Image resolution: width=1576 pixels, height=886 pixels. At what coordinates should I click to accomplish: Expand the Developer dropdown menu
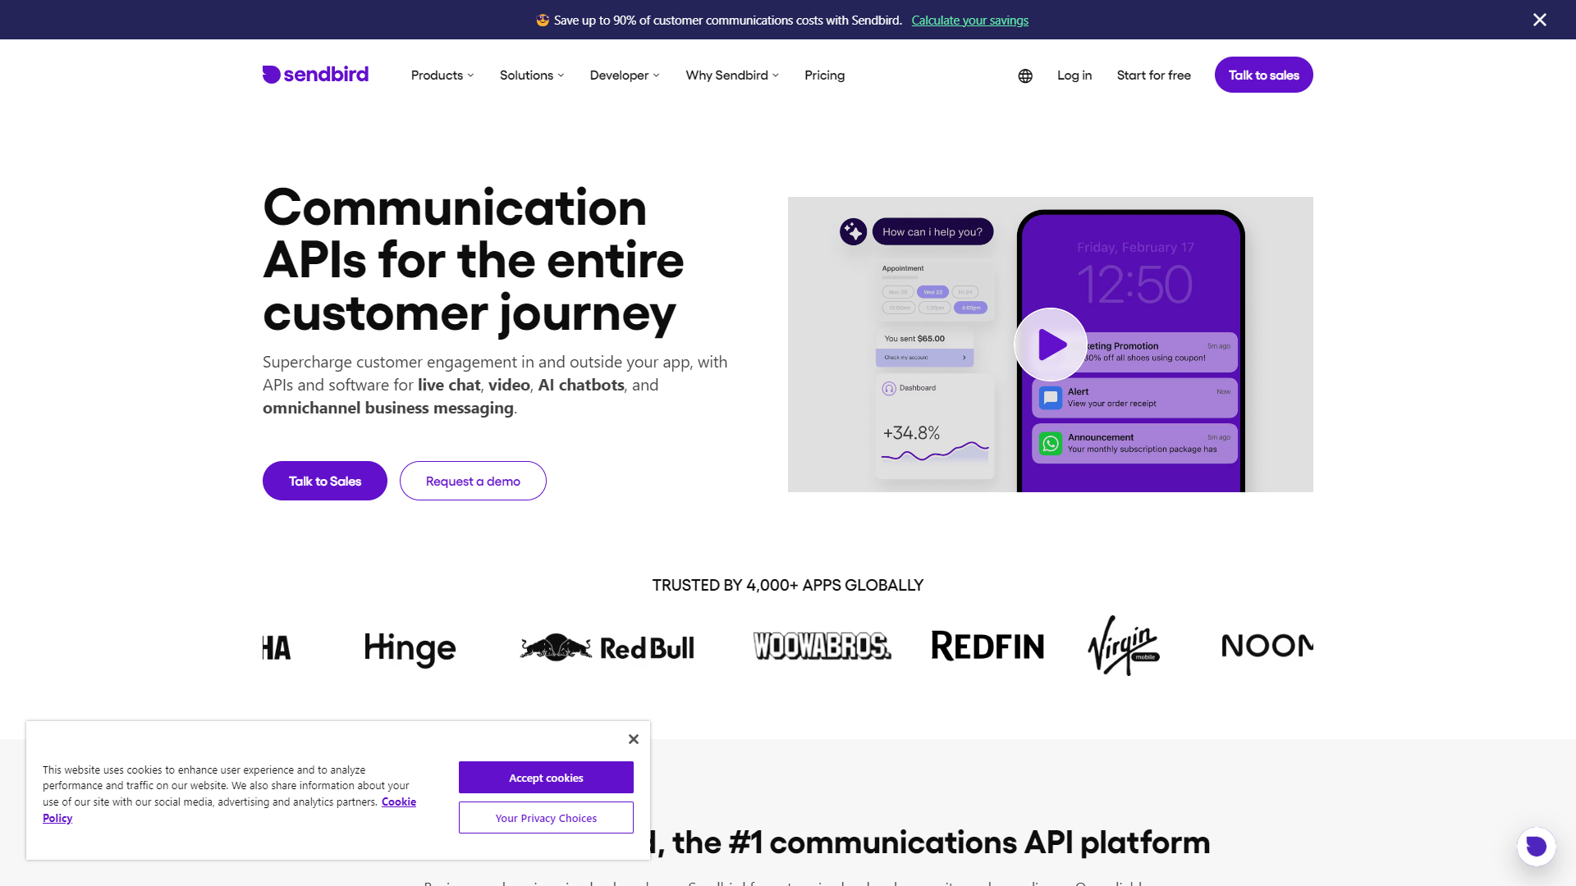tap(625, 75)
